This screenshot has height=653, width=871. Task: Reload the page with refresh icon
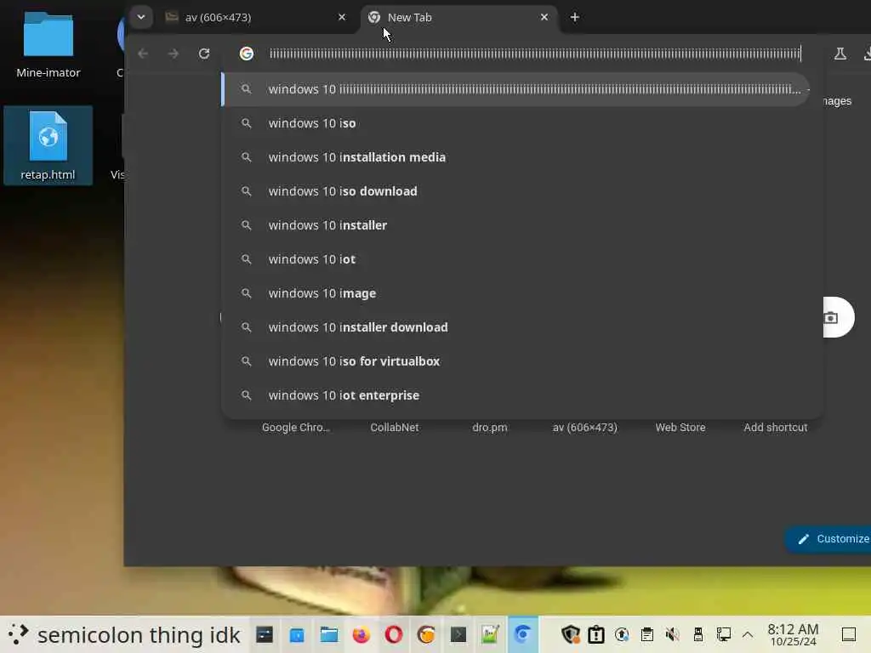point(204,54)
